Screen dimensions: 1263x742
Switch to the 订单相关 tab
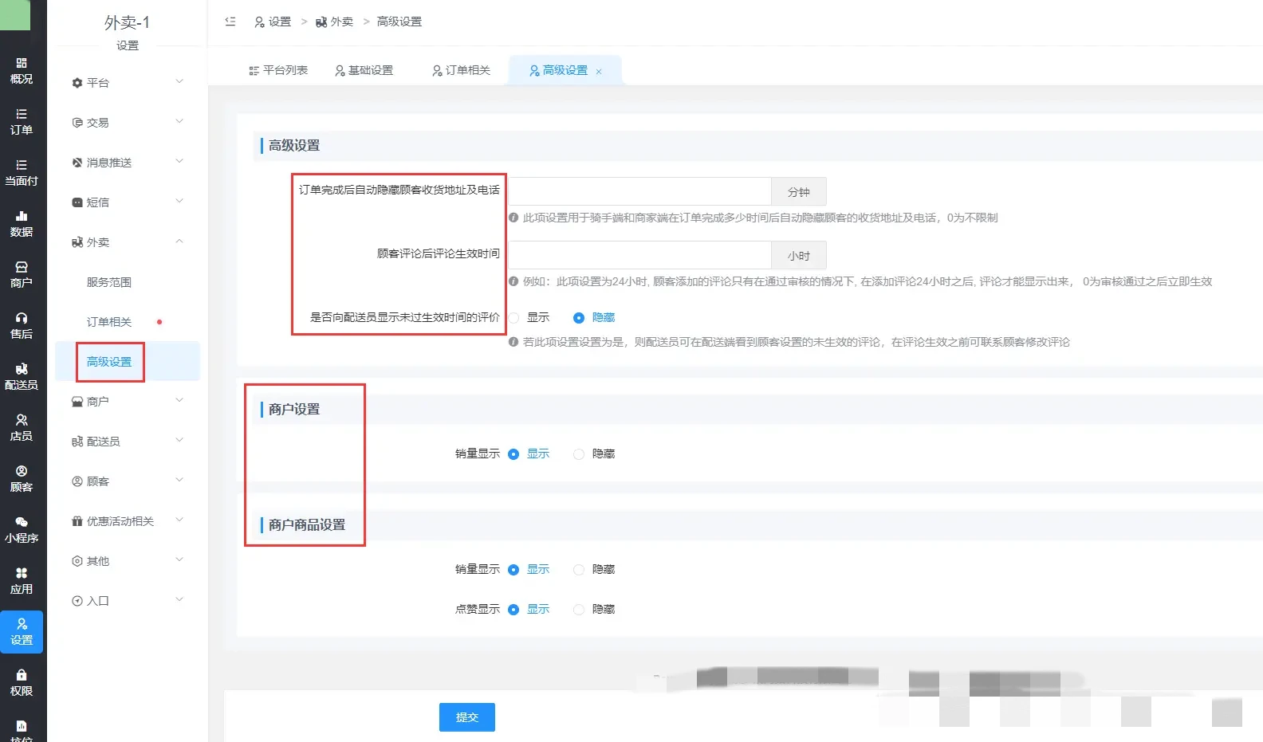[x=462, y=70]
